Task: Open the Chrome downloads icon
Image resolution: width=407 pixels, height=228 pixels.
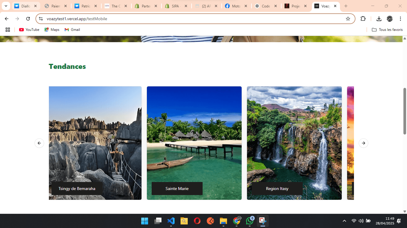Action: pos(379,19)
